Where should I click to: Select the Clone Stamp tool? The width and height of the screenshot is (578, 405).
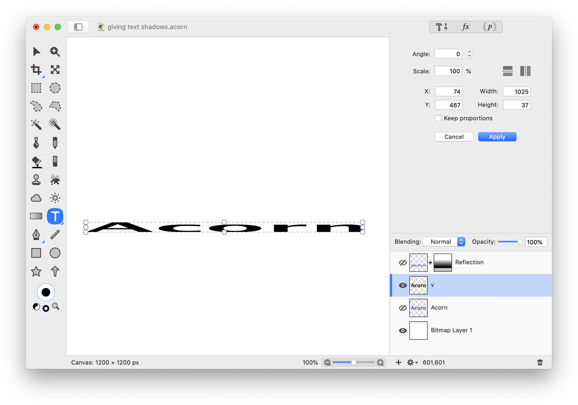click(37, 179)
